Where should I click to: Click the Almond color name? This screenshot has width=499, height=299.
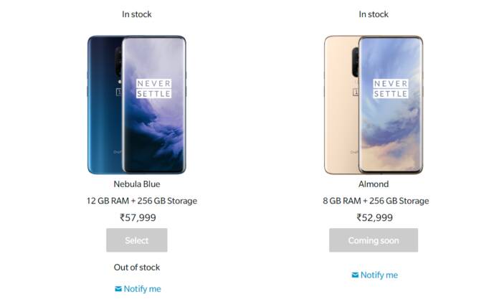click(x=373, y=184)
